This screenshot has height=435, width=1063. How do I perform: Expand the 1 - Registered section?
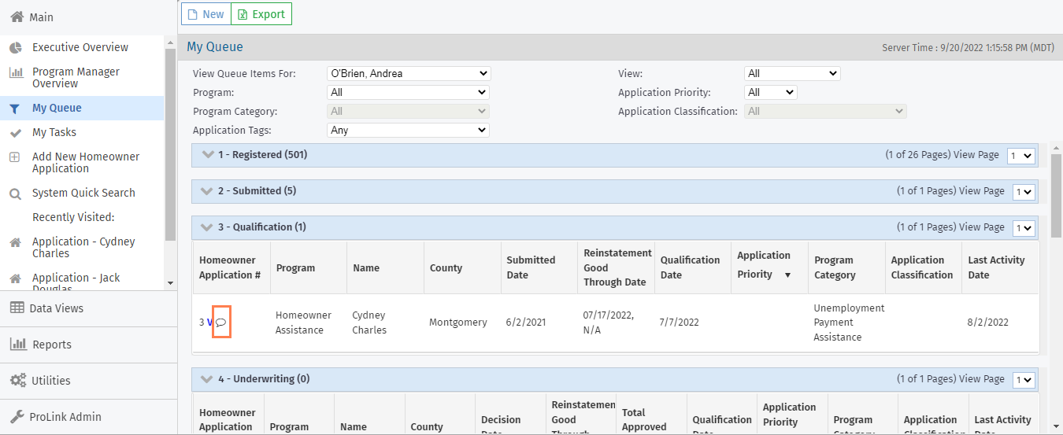pyautogui.click(x=208, y=155)
